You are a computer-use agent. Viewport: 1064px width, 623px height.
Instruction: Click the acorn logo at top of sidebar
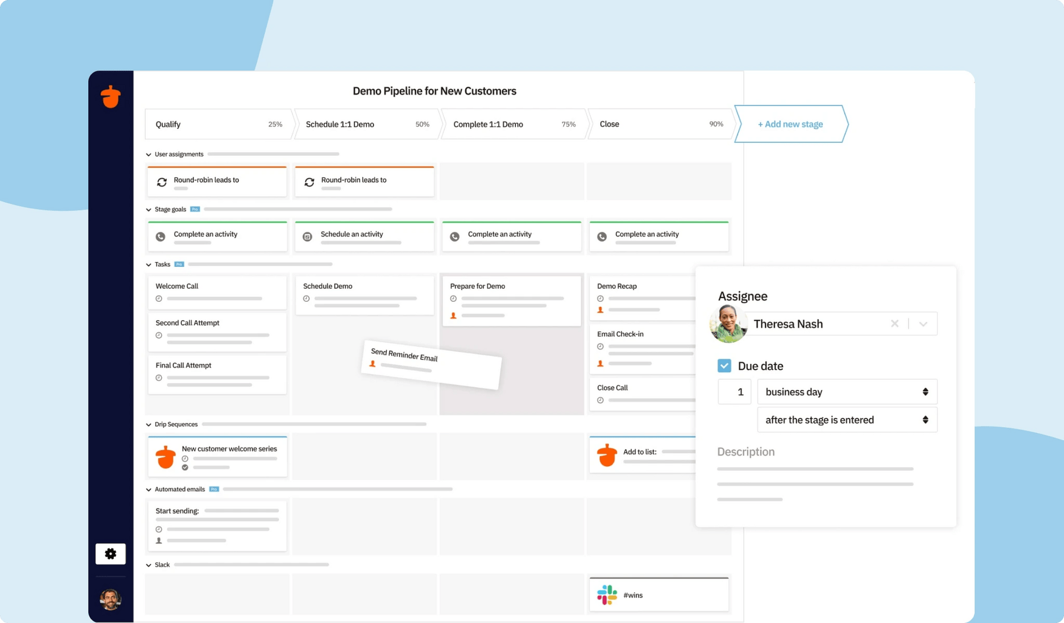click(110, 96)
